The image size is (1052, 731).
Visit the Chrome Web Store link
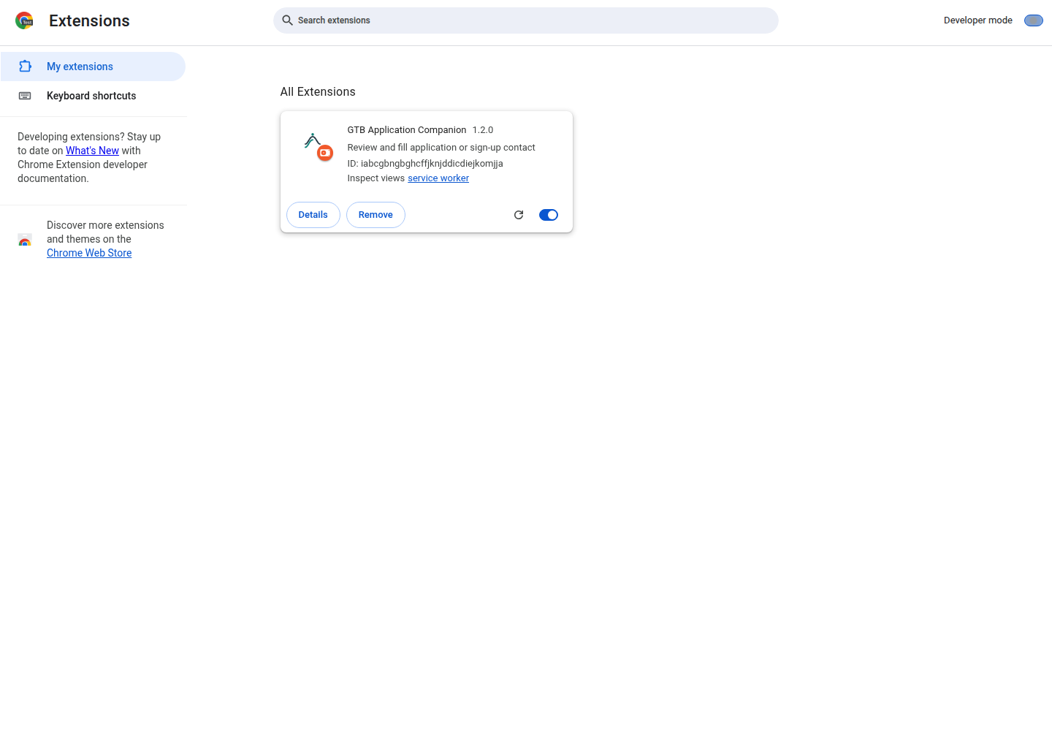[89, 253]
